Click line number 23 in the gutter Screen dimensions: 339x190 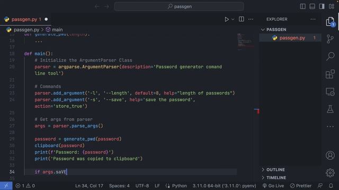(12, 93)
